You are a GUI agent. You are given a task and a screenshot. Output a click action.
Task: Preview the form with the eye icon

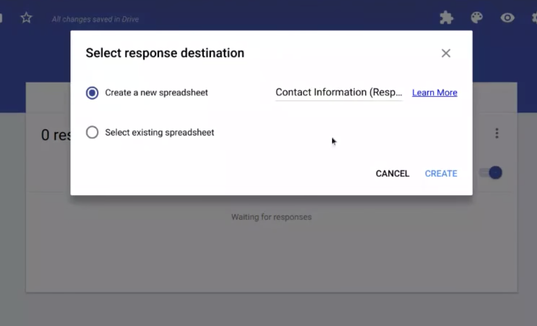pos(508,18)
